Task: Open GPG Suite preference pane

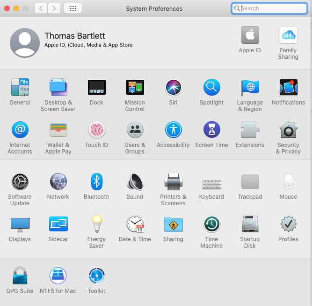Action: tap(20, 275)
